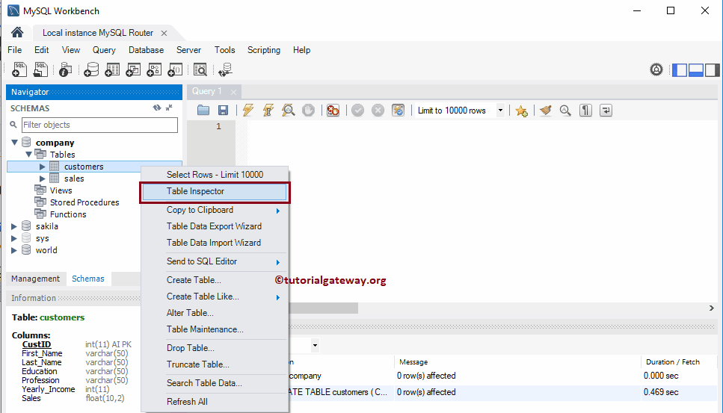The image size is (723, 413).
Task: Expand the customers table
Action: pos(42,167)
